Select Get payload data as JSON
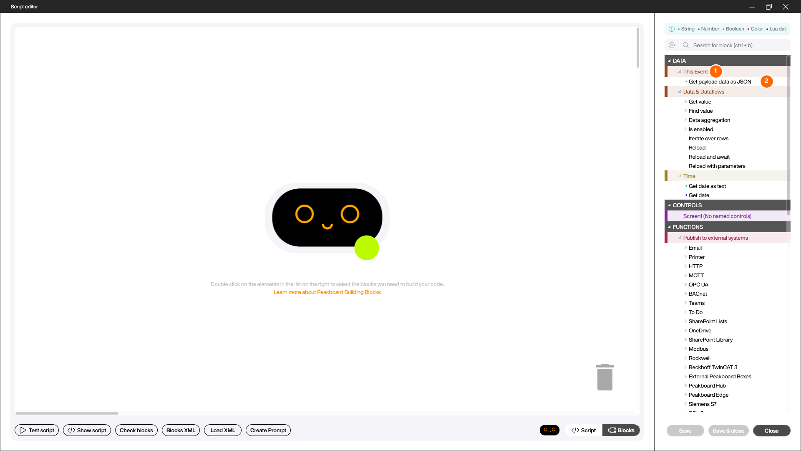The height and width of the screenshot is (451, 801). pyautogui.click(x=720, y=82)
